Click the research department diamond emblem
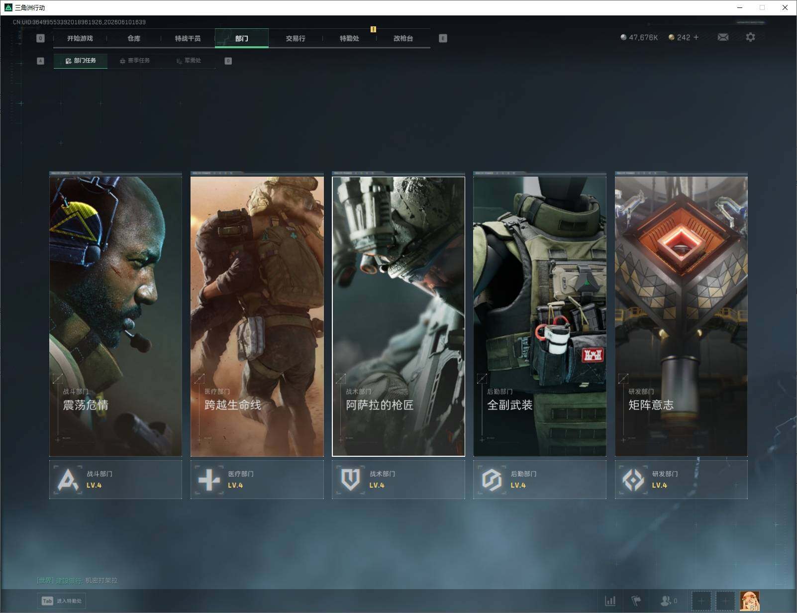Image resolution: width=797 pixels, height=613 pixels. coord(633,480)
